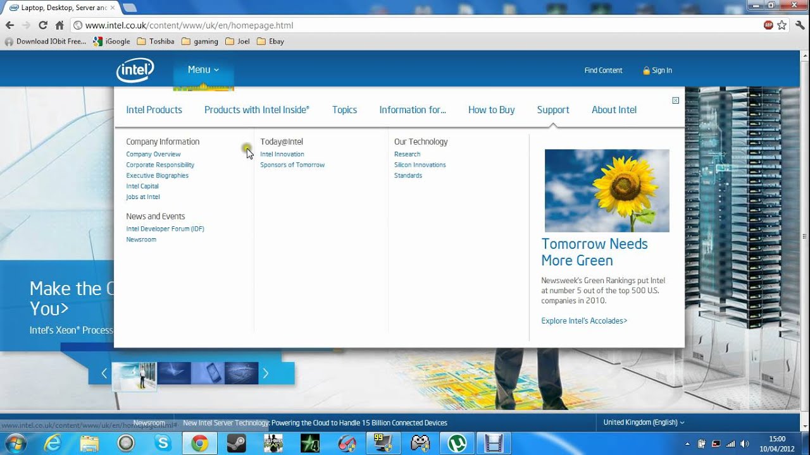Go to next carousel slide arrow
Screen dimensions: 810x455
click(x=266, y=373)
